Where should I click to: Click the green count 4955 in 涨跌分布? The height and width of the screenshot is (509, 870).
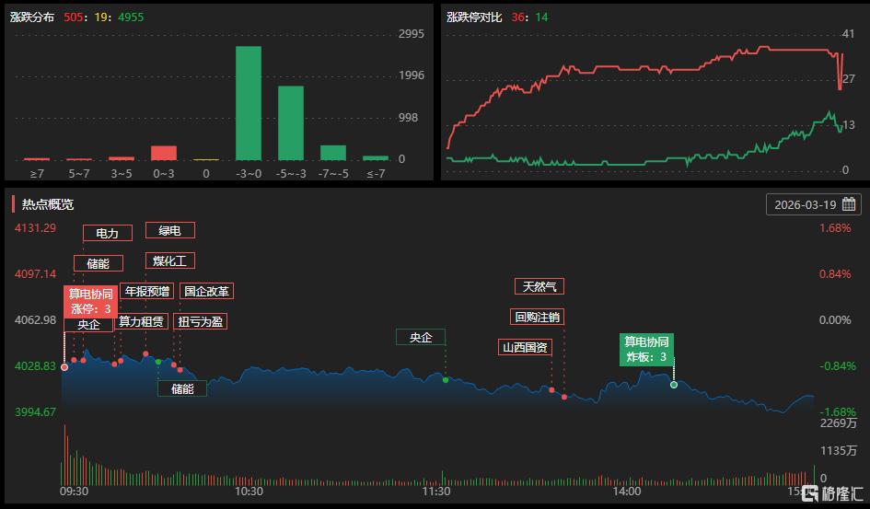[131, 17]
